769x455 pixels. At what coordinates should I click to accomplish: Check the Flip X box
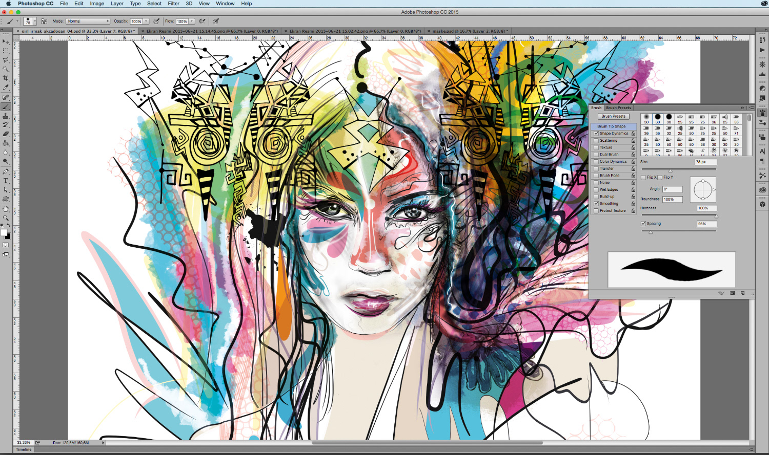coord(643,177)
